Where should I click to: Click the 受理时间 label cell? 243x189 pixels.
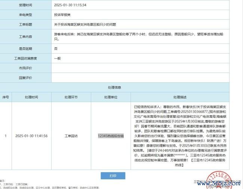pyautogui.click(x=25, y=5)
